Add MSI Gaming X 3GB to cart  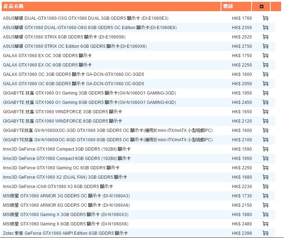pos(265,215)
